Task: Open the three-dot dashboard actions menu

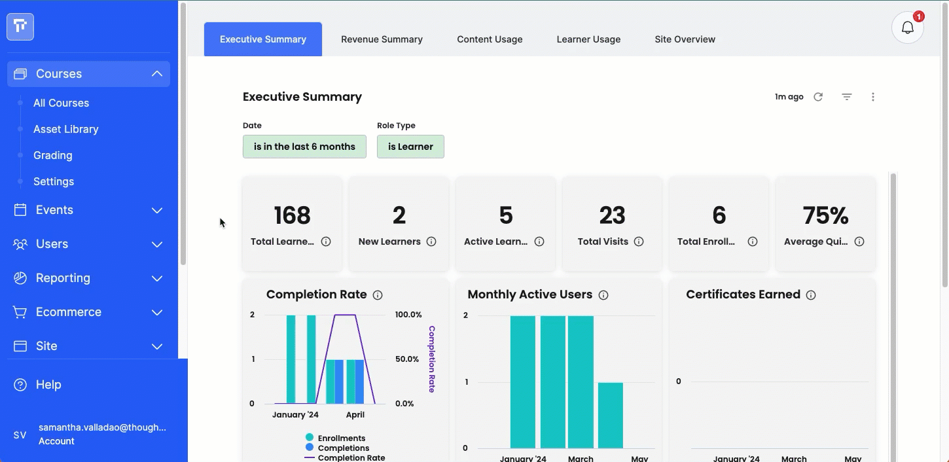Action: click(873, 97)
